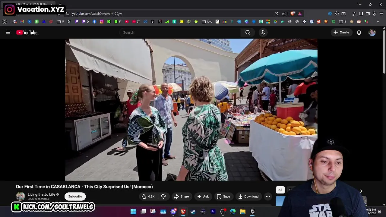Open the Gmail bookmark
The width and height of the screenshot is (386, 217).
tap(22, 22)
